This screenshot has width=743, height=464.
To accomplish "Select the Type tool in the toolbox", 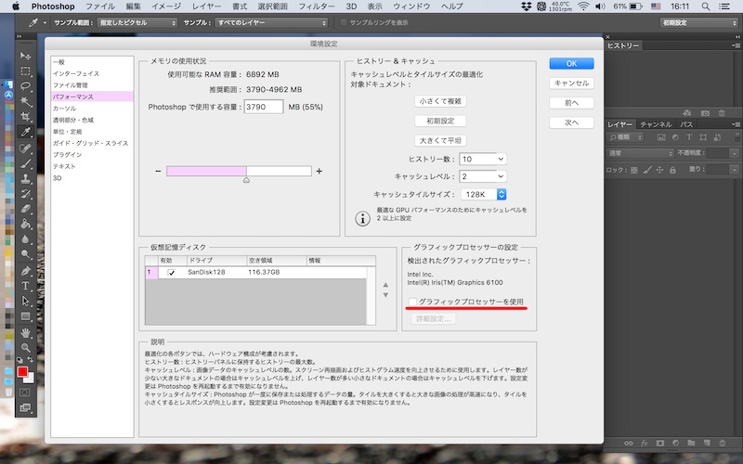I will click(x=26, y=286).
